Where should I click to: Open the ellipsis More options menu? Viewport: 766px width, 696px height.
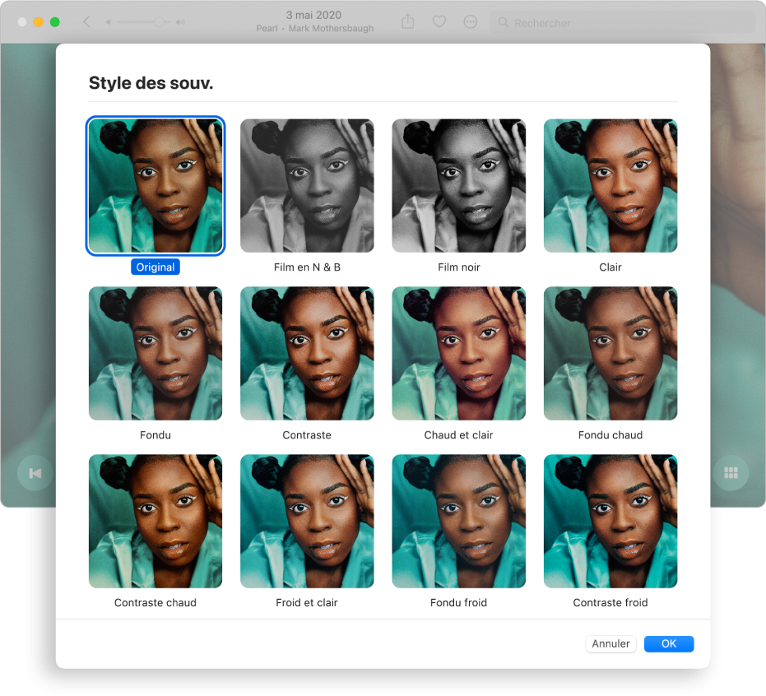pos(471,22)
